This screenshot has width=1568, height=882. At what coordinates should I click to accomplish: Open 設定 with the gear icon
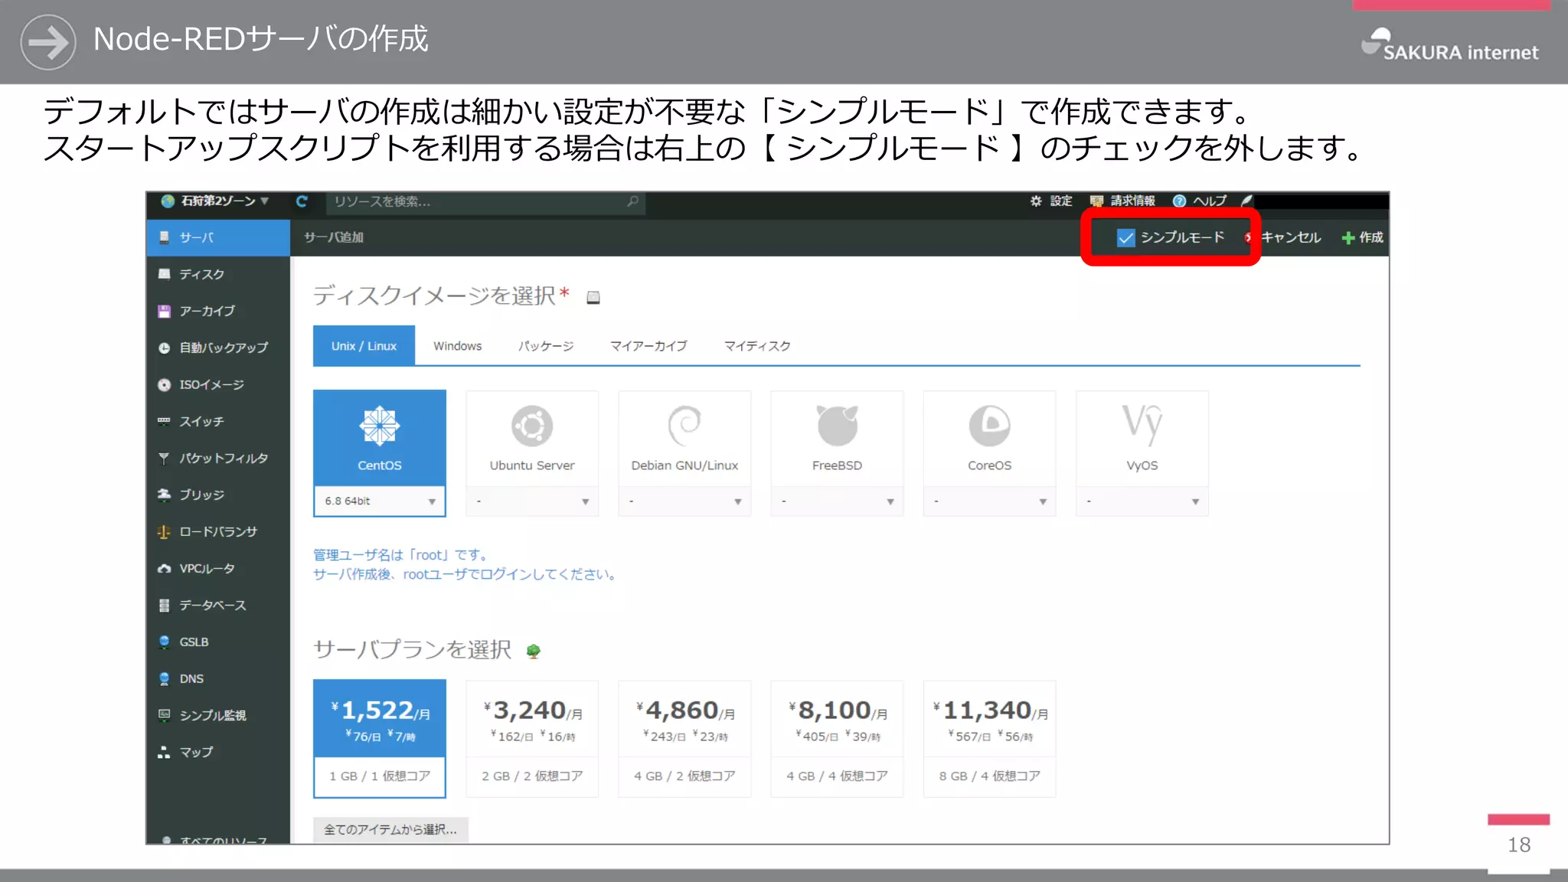(1051, 201)
